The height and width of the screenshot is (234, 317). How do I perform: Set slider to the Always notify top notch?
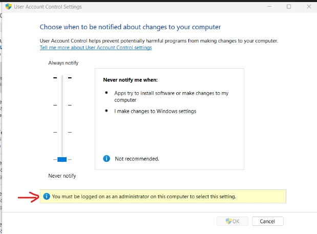(x=62, y=78)
